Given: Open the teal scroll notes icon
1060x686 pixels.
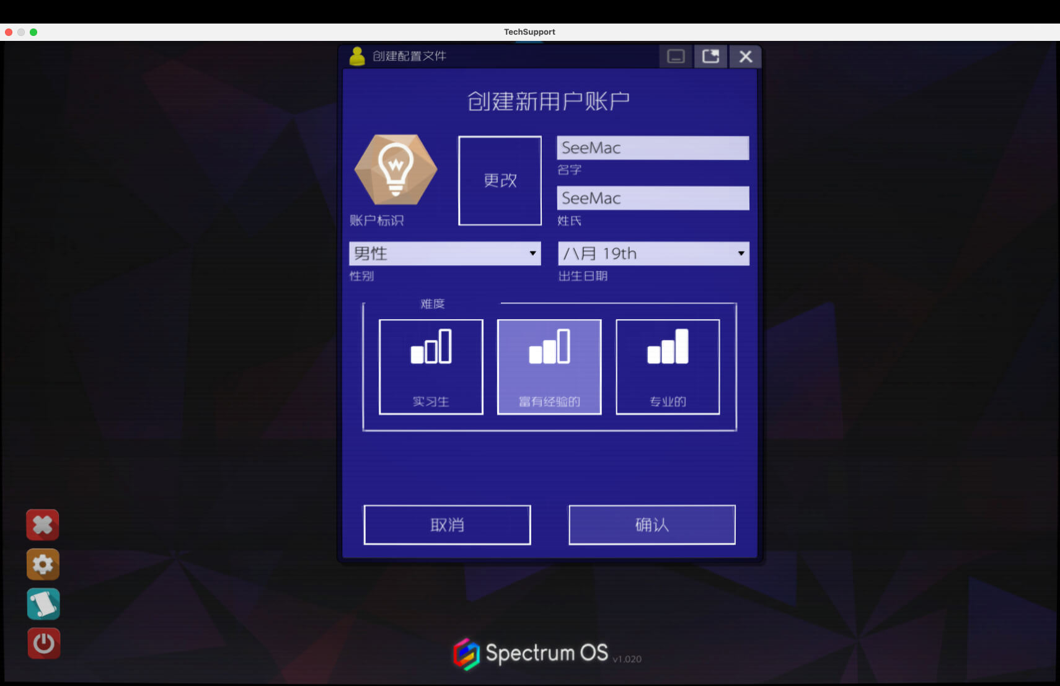Looking at the screenshot, I should [43, 604].
